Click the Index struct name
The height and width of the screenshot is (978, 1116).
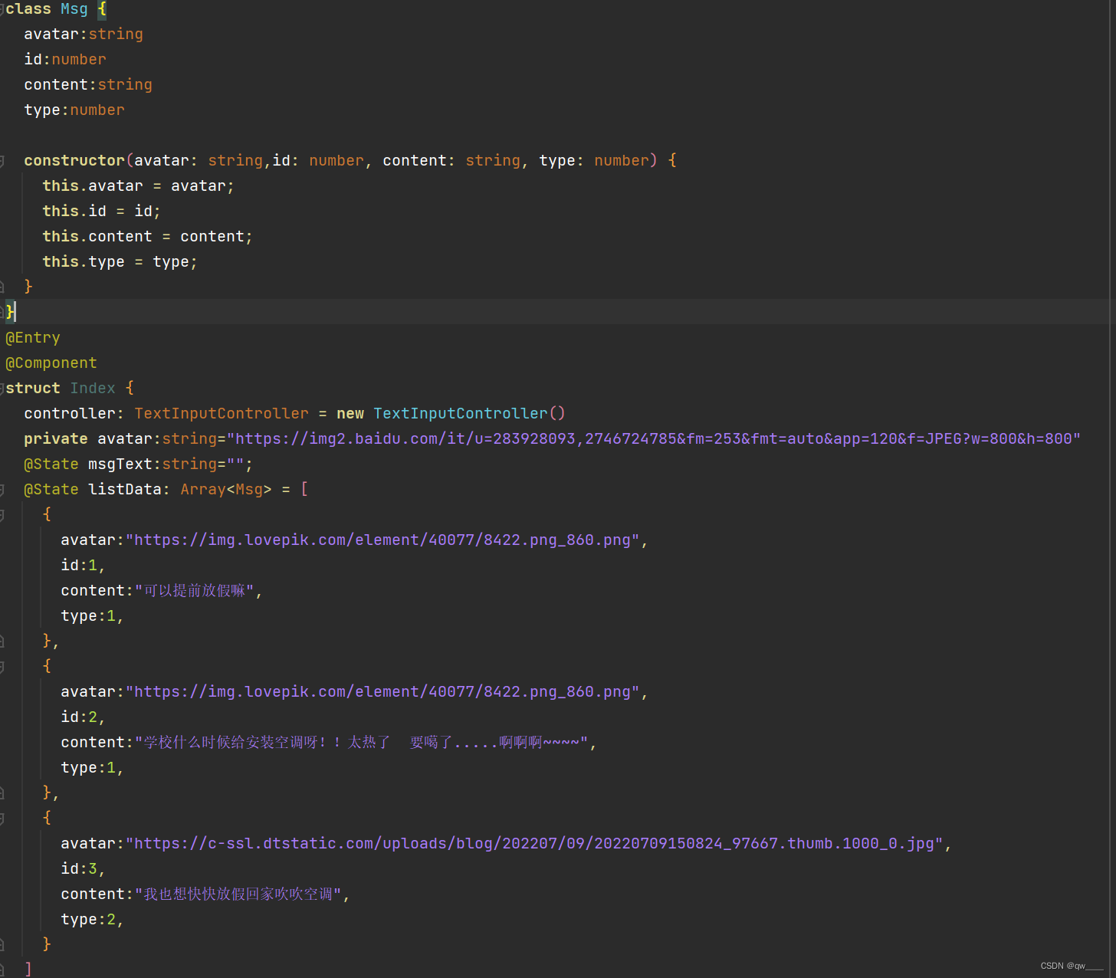(93, 389)
